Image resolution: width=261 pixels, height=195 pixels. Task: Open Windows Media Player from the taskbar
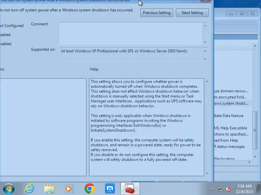pos(69,189)
